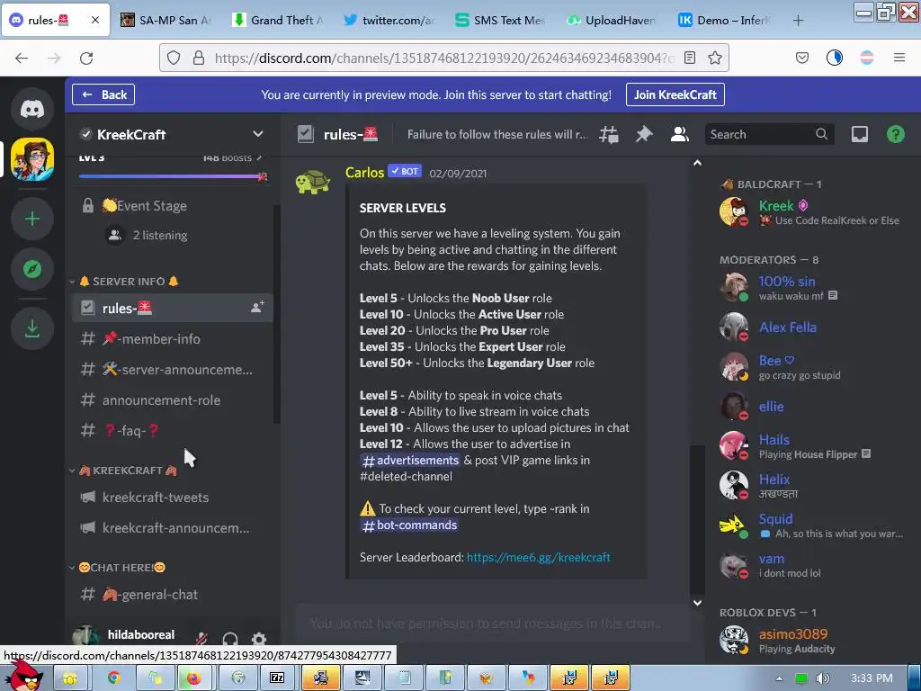921x691 pixels.
Task: Switch to the UploadHaven tab
Action: [x=613, y=20]
